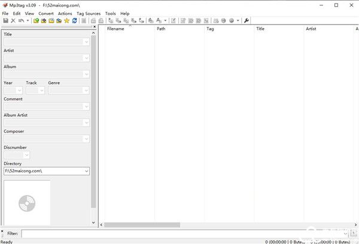The image size is (359, 244).
Task: Expand the Discnumber field dropdown
Action: tap(26, 155)
